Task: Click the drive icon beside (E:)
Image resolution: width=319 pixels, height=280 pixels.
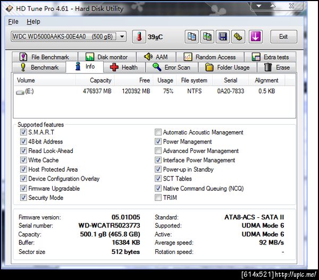Action: pyautogui.click(x=20, y=92)
